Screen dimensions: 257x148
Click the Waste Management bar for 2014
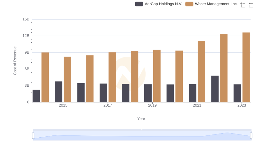45,77
